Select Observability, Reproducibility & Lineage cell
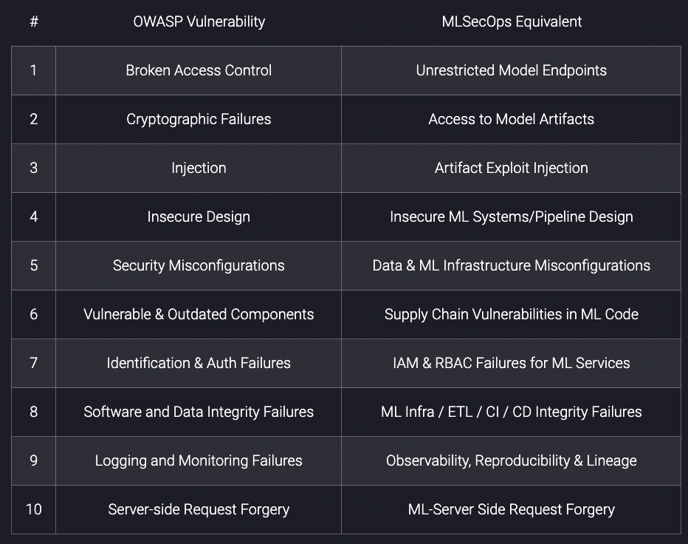Screen dimensions: 688x544 click(511, 460)
